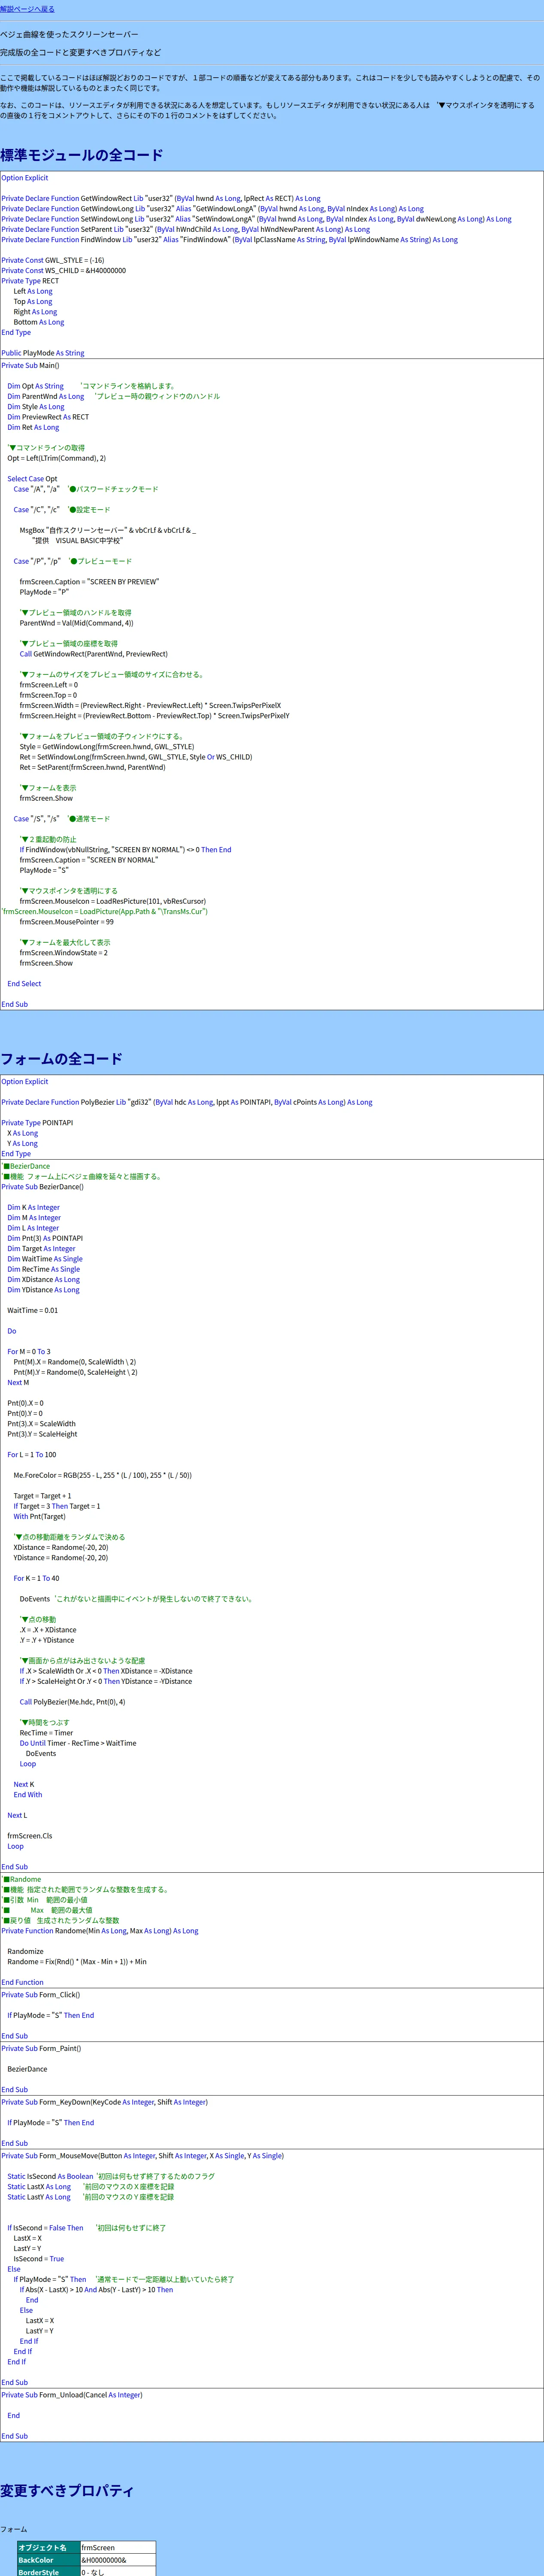
Task: Click the &H00000000& table cell
Action: (118, 2560)
